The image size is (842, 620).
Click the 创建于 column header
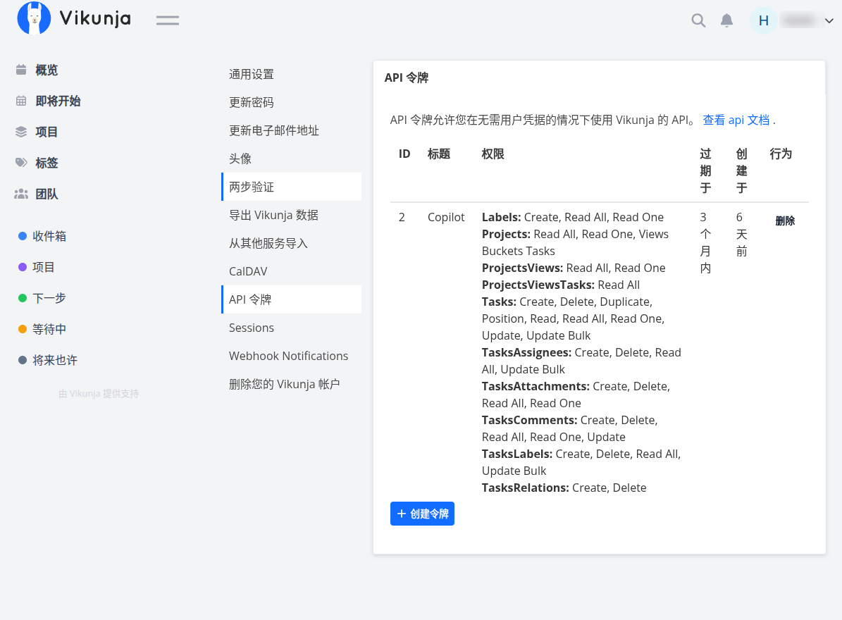(741, 170)
